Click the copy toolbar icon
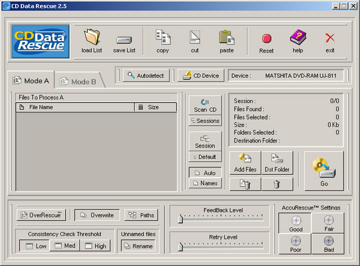This screenshot has height=266, width=360. tap(163, 37)
